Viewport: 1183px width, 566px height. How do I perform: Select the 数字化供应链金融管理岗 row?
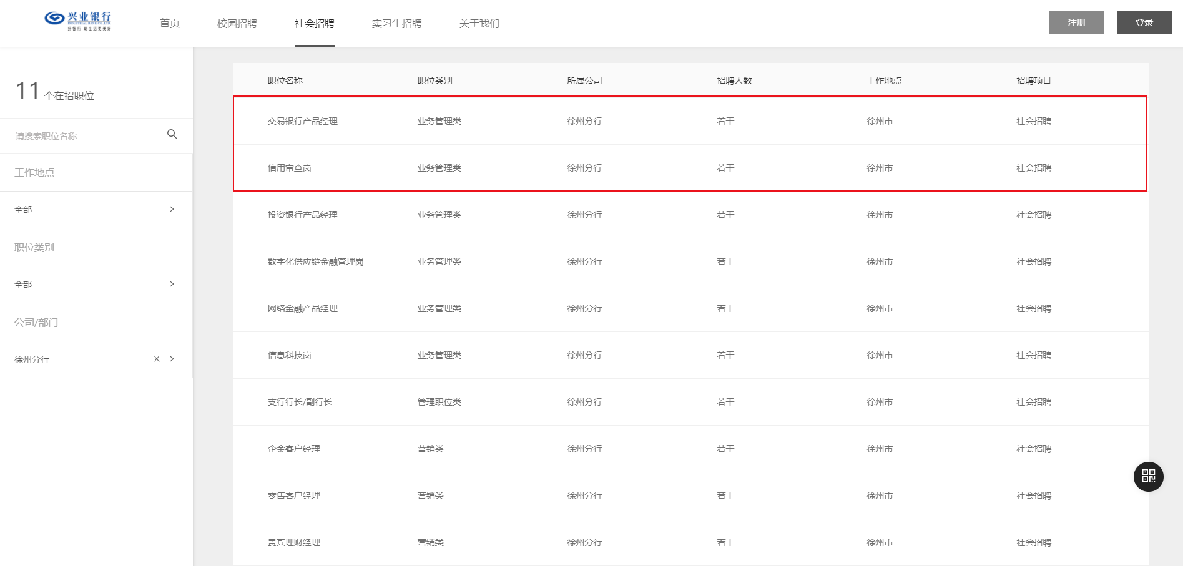click(690, 261)
